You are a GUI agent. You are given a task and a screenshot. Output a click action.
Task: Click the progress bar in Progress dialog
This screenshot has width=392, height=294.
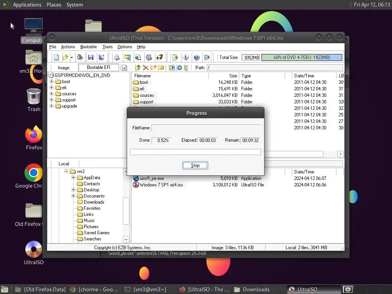(x=196, y=152)
